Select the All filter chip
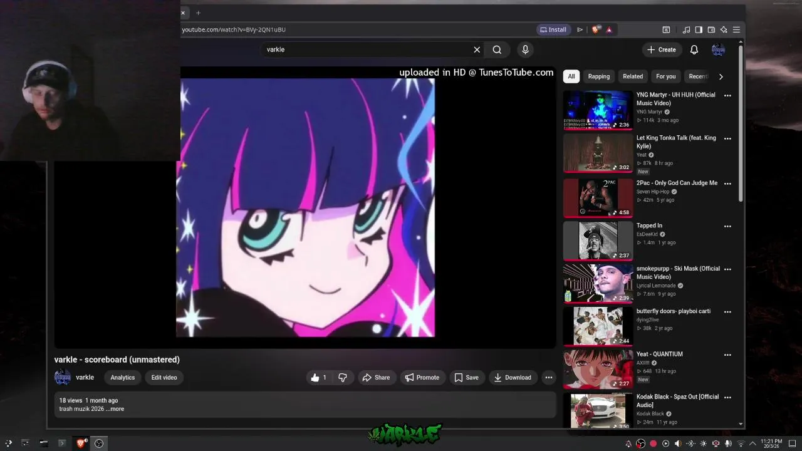The height and width of the screenshot is (451, 802). 571,76
